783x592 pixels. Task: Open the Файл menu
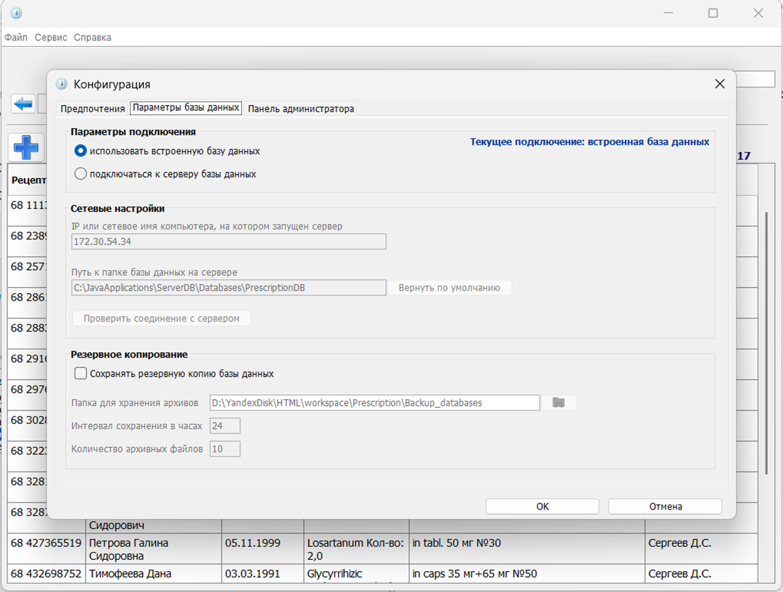(16, 37)
